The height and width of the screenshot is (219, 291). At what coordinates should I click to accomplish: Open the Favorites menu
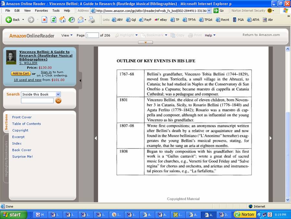tap(41, 10)
